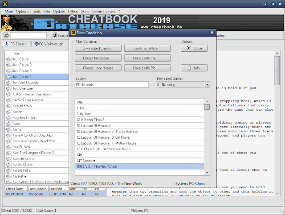The width and height of the screenshot is (285, 215).
Task: Open the Tools menu
Action: [x=36, y=11]
